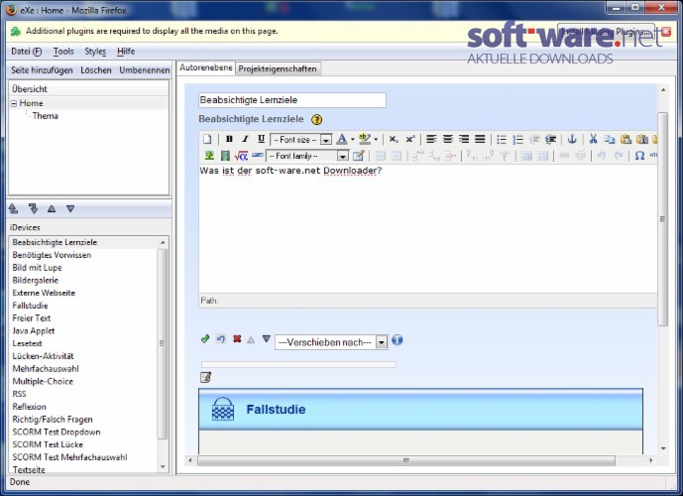Move page down in outline (inverted triangle)
The image size is (683, 496).
(70, 208)
